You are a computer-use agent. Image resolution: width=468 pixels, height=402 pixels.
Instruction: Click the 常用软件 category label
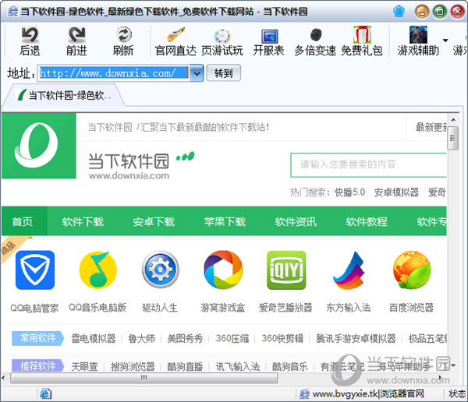point(38,338)
